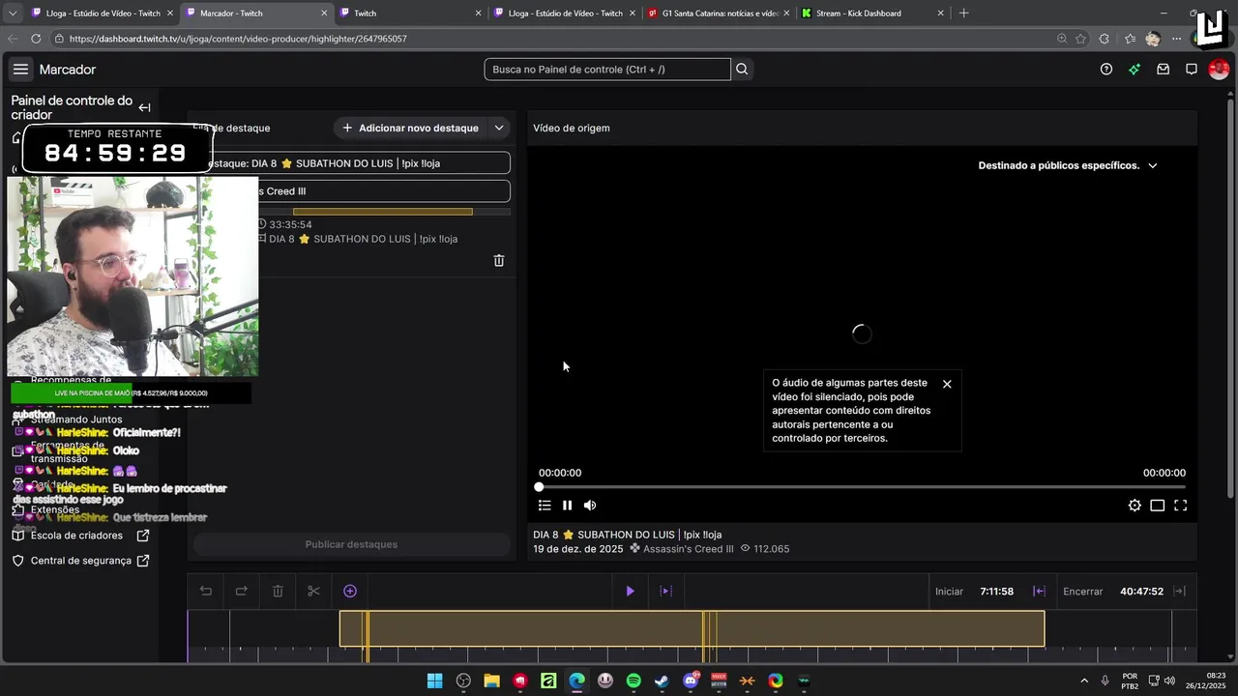Open OBS Studio from taskbar
Image resolution: width=1238 pixels, height=696 pixels.
[x=463, y=681]
